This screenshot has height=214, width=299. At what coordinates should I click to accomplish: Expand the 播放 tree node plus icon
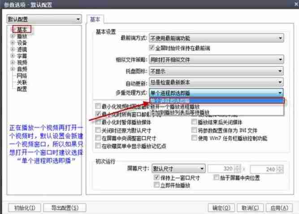(13, 36)
